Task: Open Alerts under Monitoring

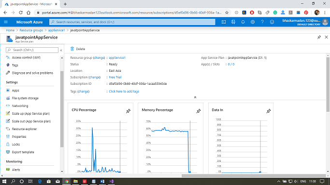Action: click(16, 170)
